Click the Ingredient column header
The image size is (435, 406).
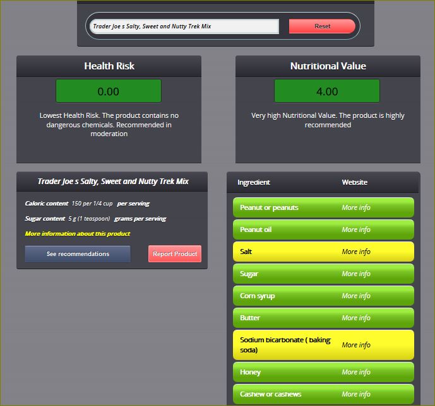click(x=254, y=182)
